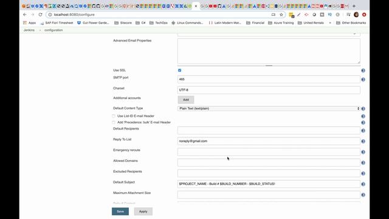Screen dimensions: 389x219
Task: Click the Maximum Attachment Size field
Action: pyautogui.click(x=269, y=195)
